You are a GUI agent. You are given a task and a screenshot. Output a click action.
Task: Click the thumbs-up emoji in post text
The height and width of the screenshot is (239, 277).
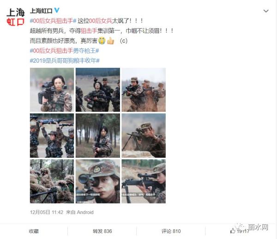pyautogui.click(x=111, y=41)
